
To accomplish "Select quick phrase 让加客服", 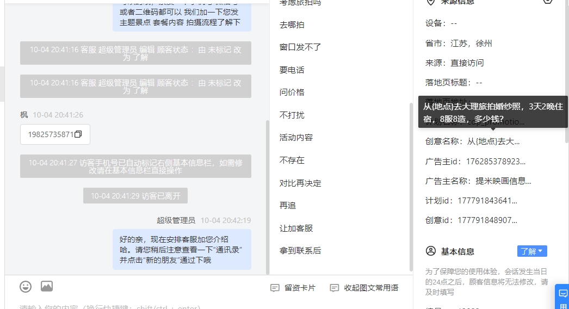I will pos(296,228).
